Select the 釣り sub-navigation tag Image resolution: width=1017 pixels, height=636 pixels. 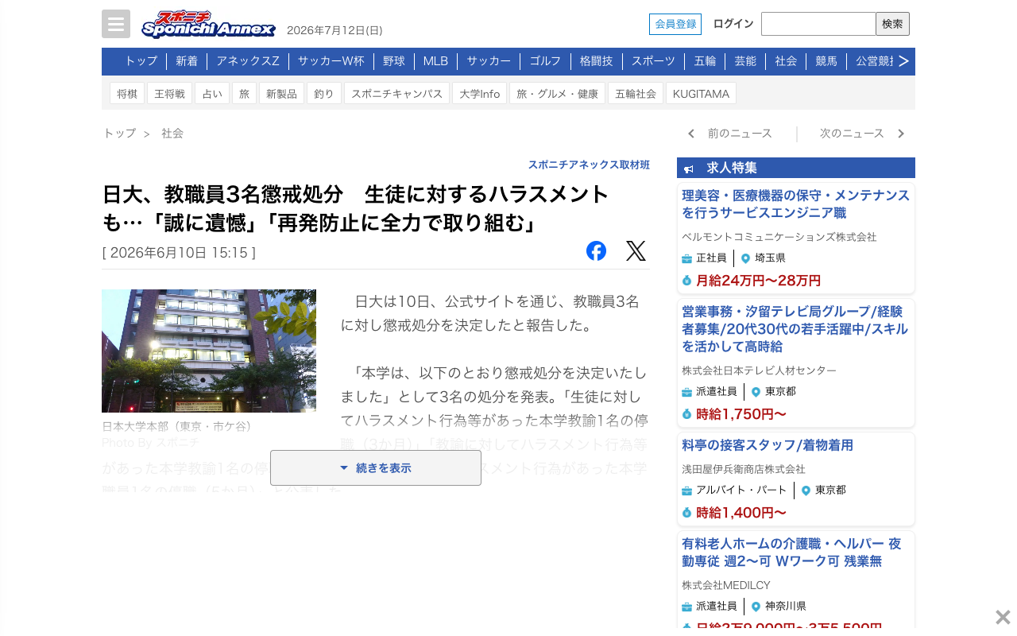click(324, 93)
